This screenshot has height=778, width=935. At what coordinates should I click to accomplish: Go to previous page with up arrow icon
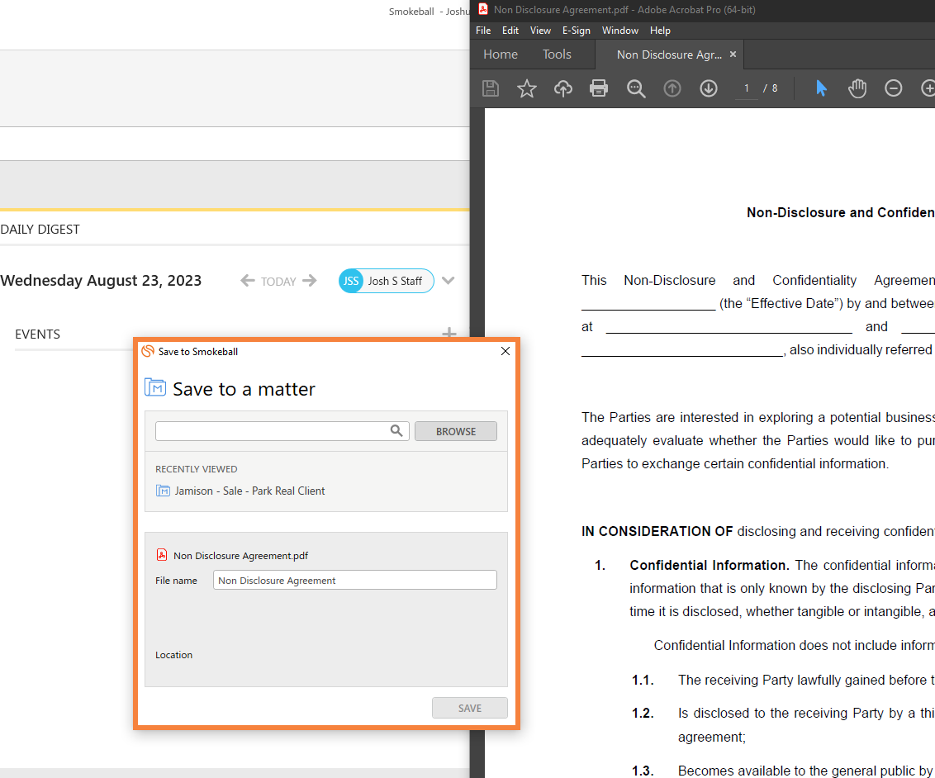672,89
